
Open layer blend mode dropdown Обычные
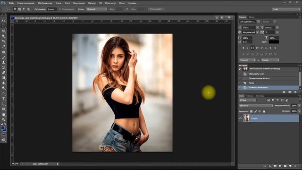coord(256,106)
